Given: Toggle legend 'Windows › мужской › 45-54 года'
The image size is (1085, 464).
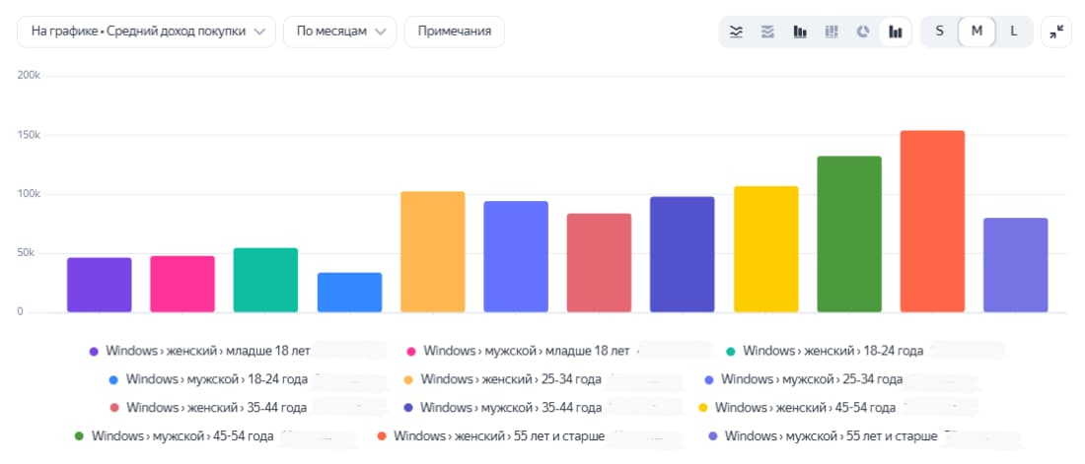Looking at the screenshot, I should [174, 436].
